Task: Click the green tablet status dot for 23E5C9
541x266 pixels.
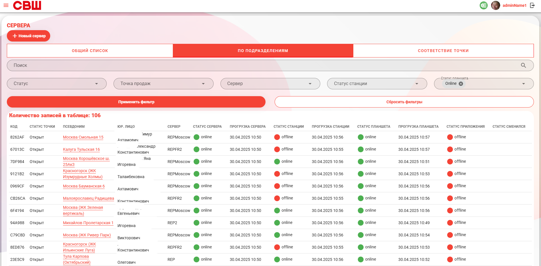Action: pyautogui.click(x=361, y=259)
